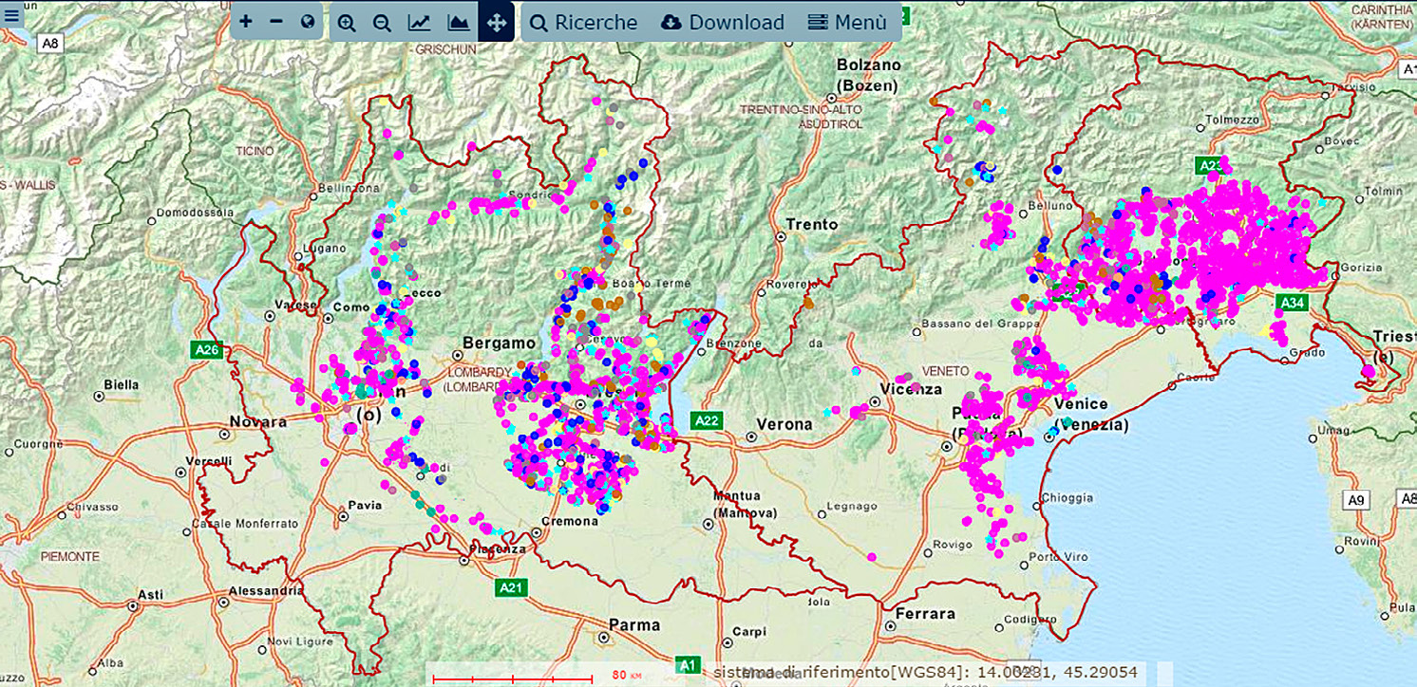
Task: Click the Codigoro town label
Action: (x=1030, y=620)
